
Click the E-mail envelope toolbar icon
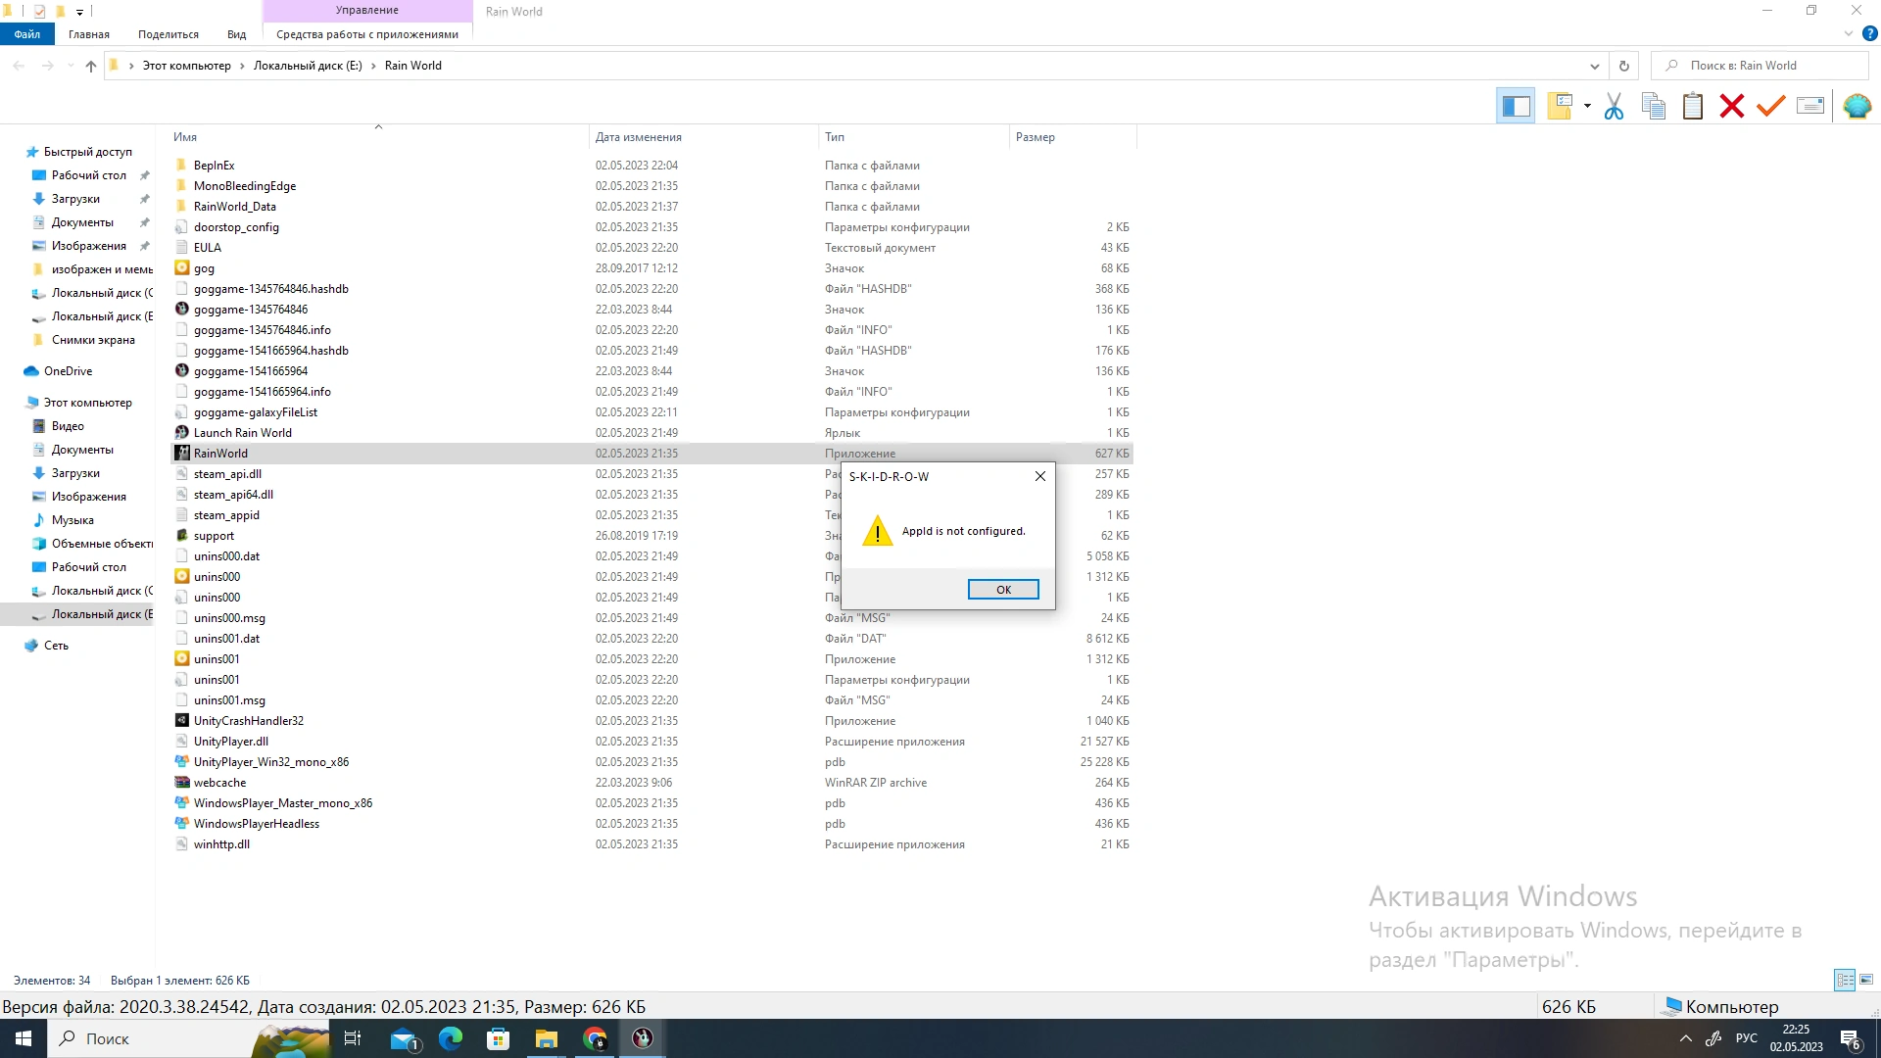pyautogui.click(x=1810, y=106)
